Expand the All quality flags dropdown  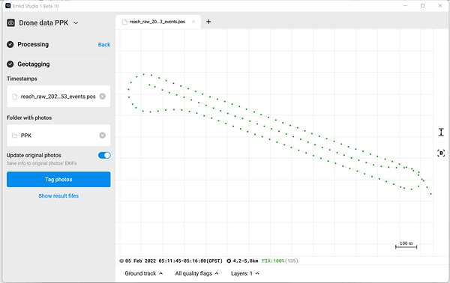pos(196,273)
